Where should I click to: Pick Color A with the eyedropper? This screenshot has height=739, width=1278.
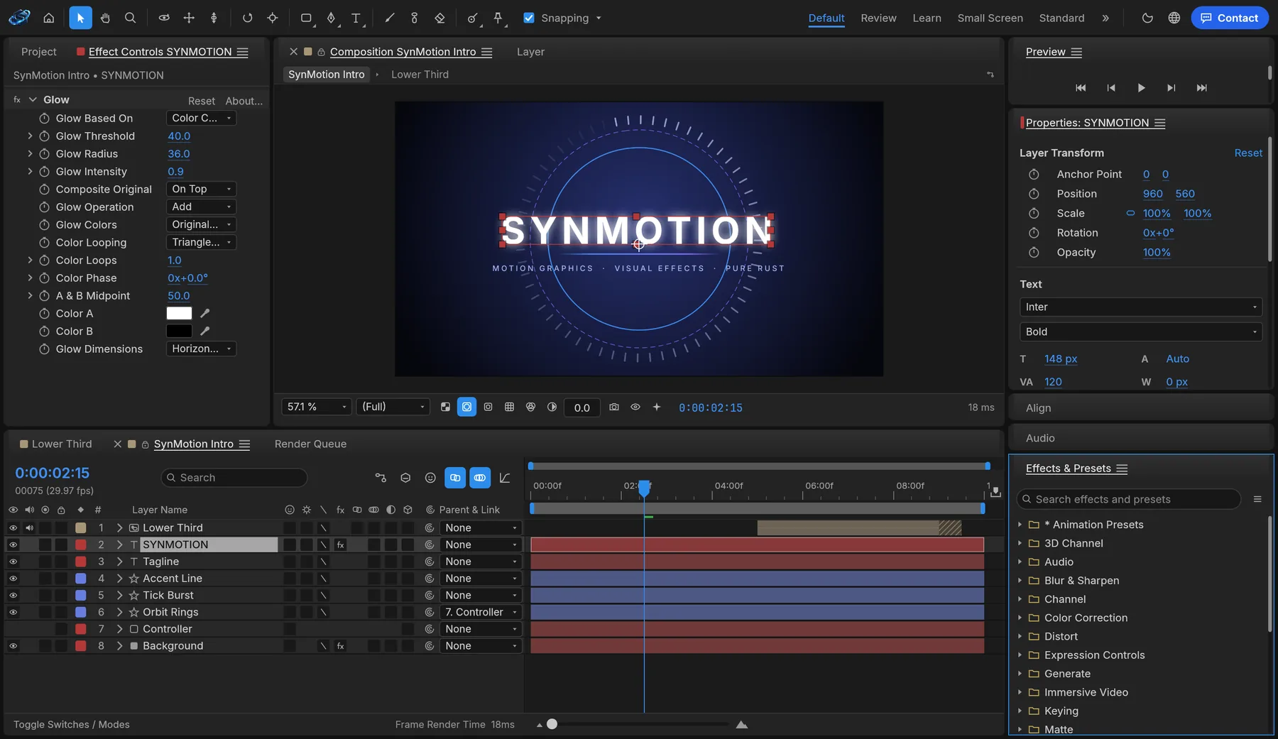(x=204, y=313)
